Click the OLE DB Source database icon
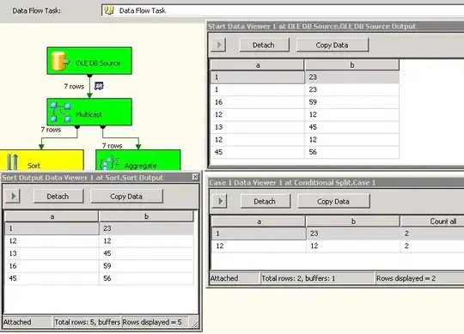 60,61
